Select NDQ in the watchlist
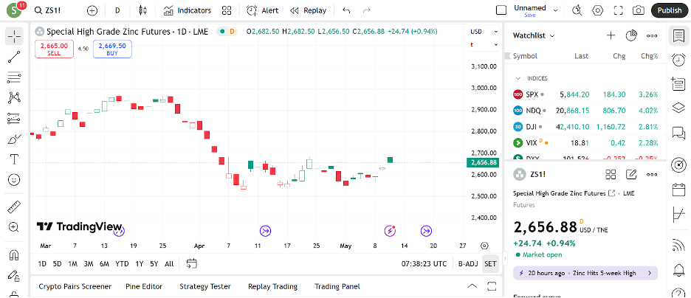This screenshot has height=298, width=691. (x=585, y=111)
